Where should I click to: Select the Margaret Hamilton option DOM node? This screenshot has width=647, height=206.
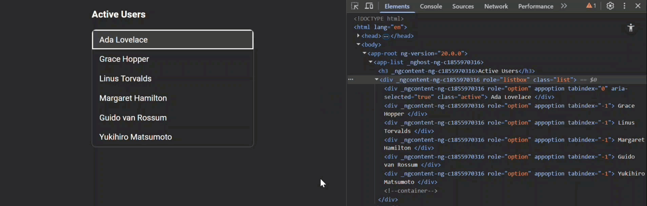514,144
